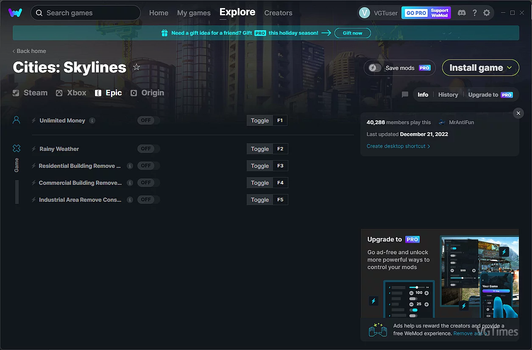The width and height of the screenshot is (532, 350).
Task: Click Toggle button for F3 hotkey
Action: 260,166
